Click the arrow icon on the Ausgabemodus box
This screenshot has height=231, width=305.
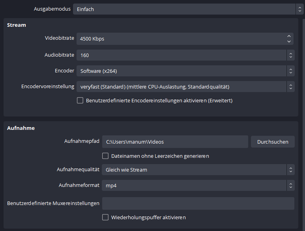click(299, 9)
